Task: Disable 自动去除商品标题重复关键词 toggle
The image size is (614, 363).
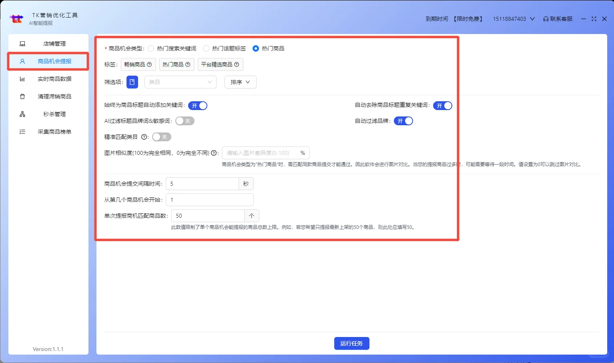Action: pyautogui.click(x=442, y=106)
